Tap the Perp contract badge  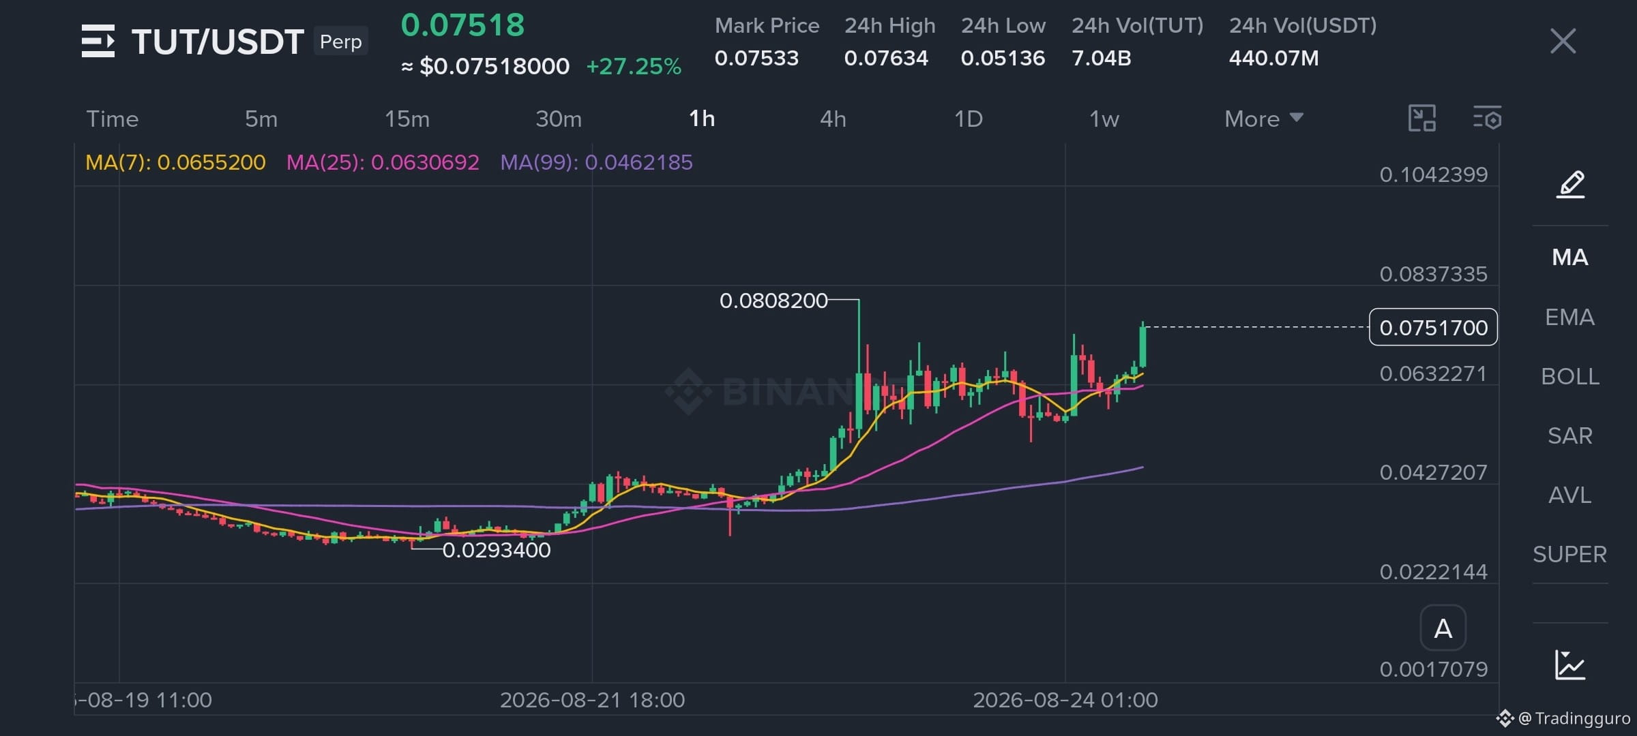click(x=340, y=42)
